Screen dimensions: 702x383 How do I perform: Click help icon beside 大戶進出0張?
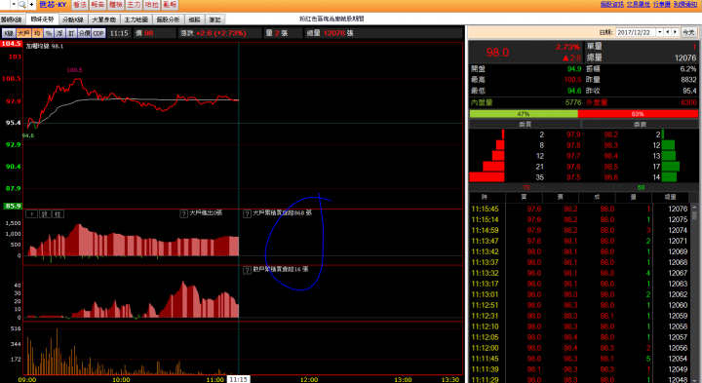tap(183, 213)
